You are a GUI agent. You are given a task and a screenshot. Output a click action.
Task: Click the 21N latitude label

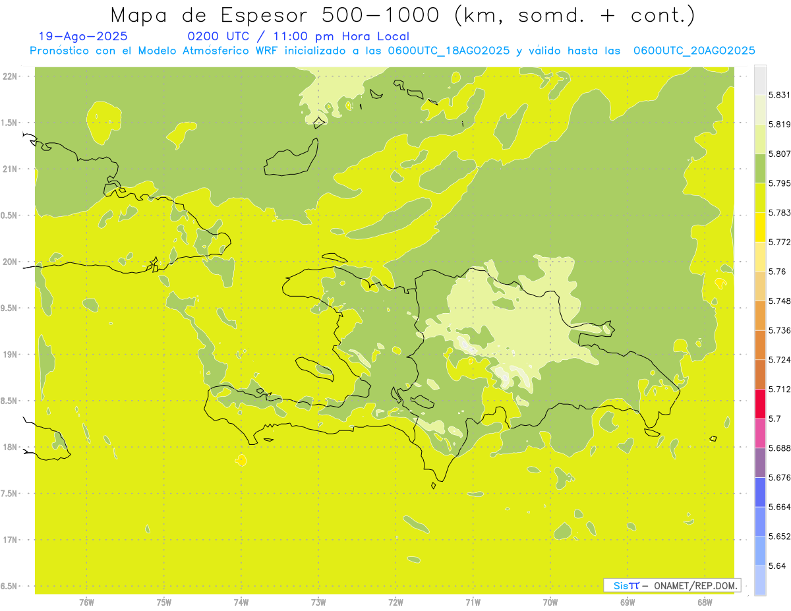pos(11,169)
